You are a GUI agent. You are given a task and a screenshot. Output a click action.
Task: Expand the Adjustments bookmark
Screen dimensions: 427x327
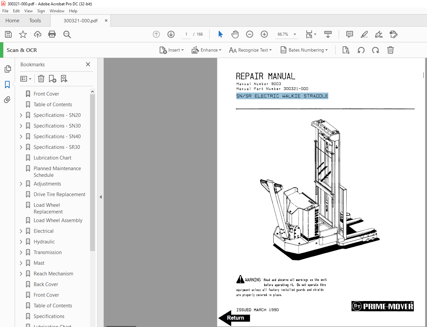(x=21, y=184)
